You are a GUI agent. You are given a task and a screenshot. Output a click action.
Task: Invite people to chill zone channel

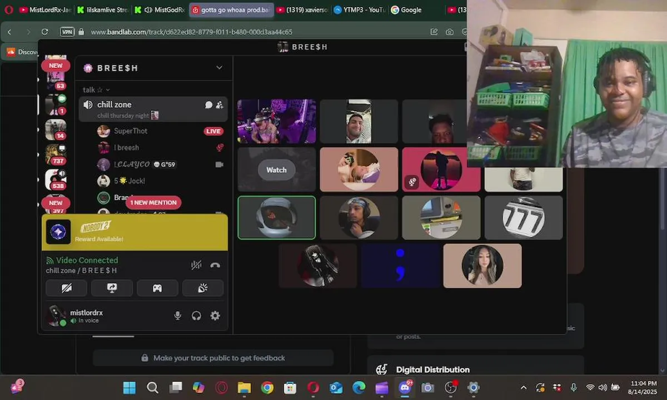[220, 104]
